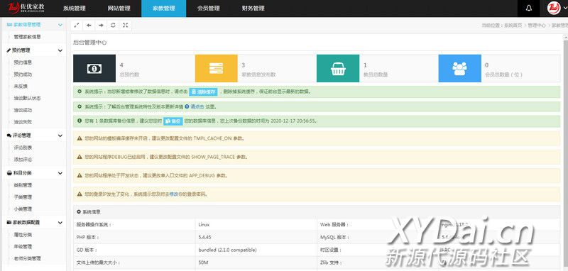568x271 pixels.
Task: Click the gear icon beside 系统信息
Action: (79, 211)
